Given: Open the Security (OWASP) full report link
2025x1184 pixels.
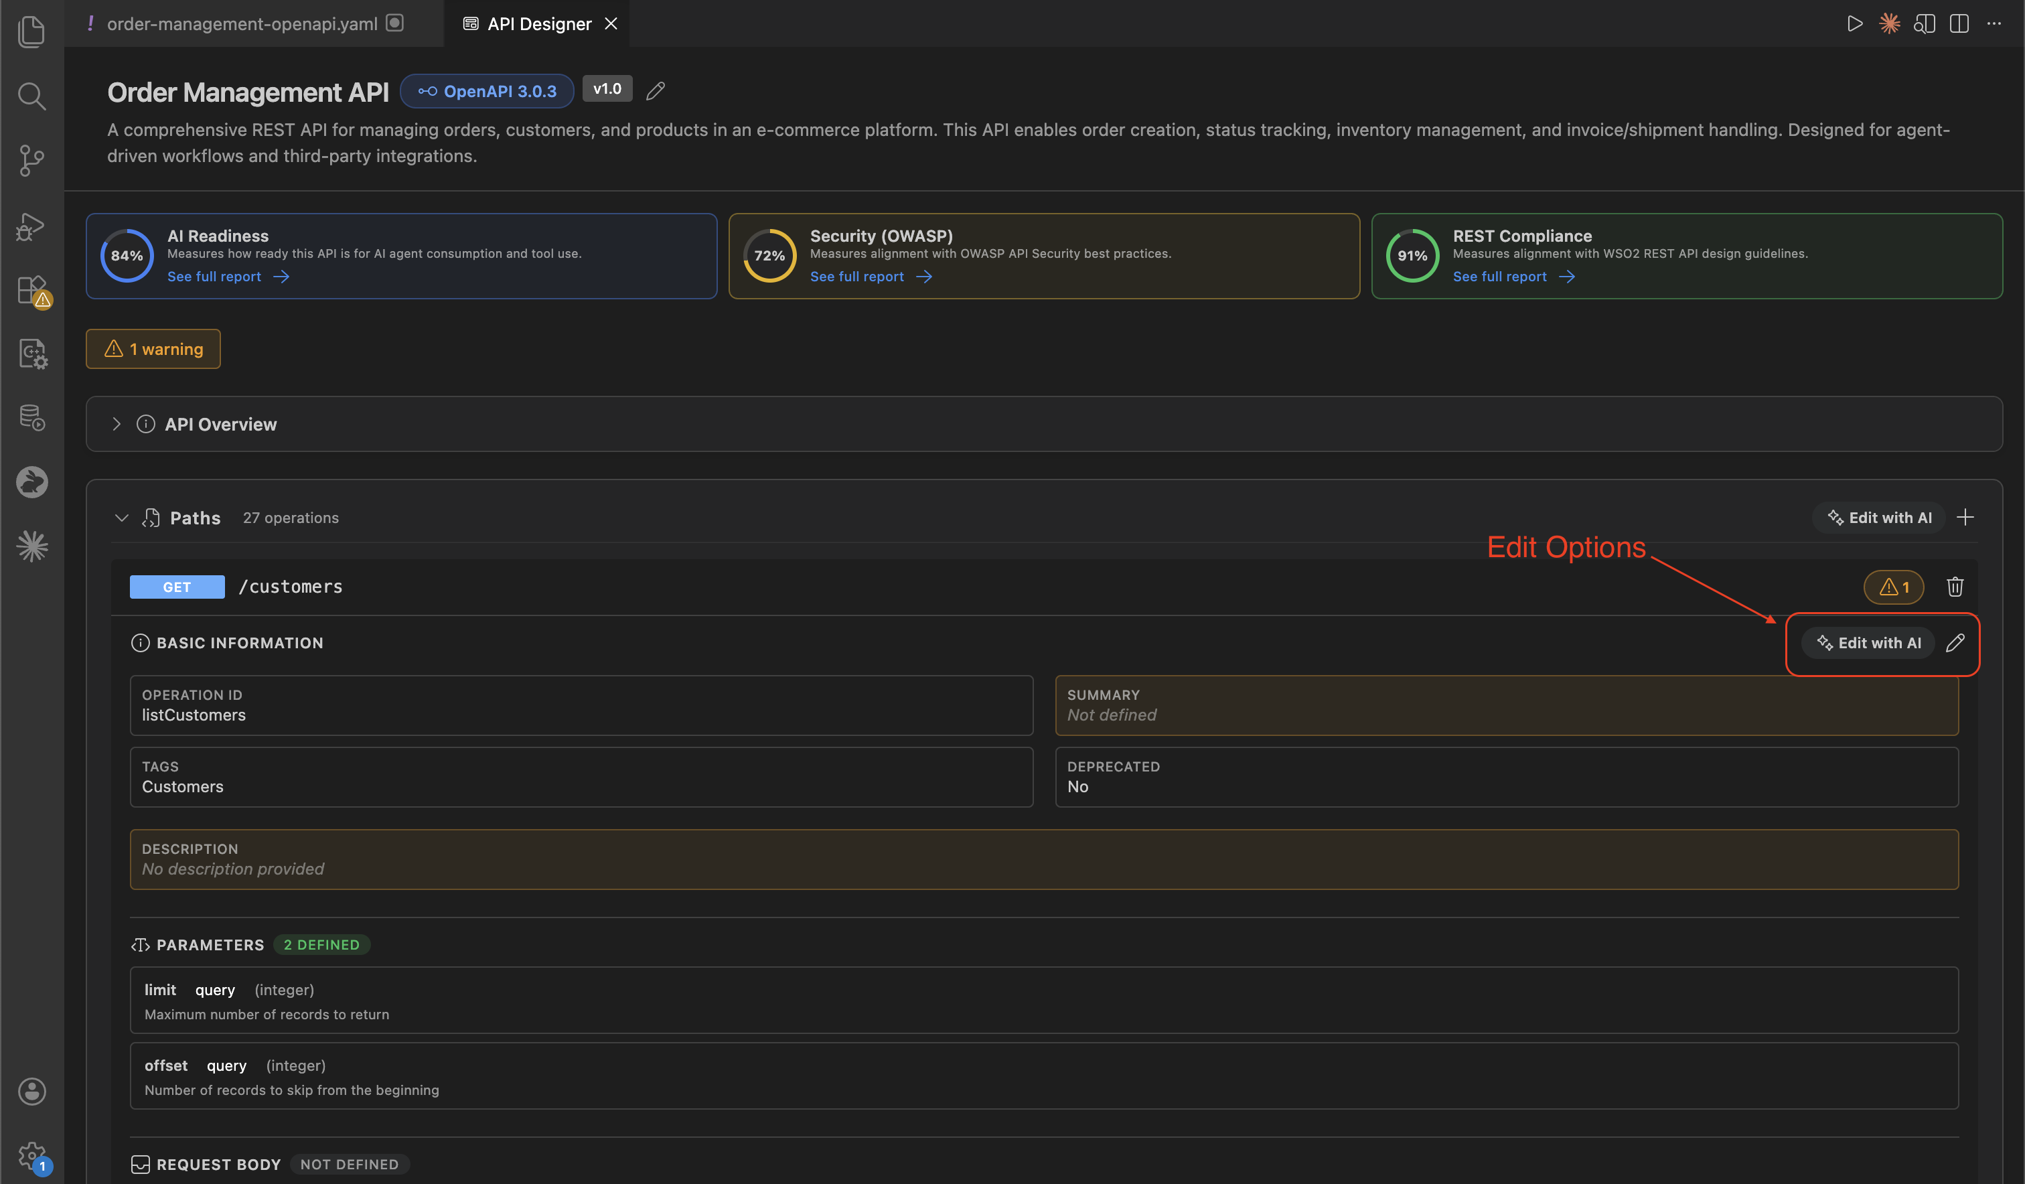Looking at the screenshot, I should pyautogui.click(x=871, y=277).
